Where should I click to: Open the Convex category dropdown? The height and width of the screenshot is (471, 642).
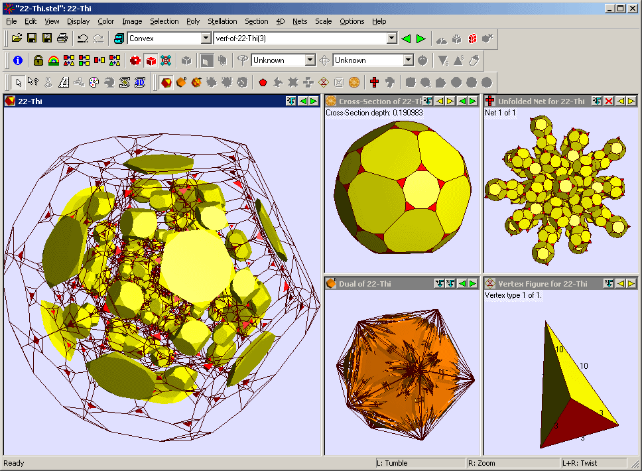point(206,38)
